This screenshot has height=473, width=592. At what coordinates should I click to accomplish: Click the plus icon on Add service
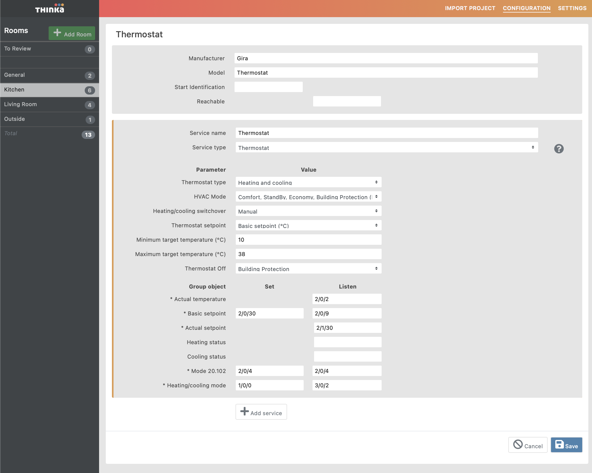point(244,411)
